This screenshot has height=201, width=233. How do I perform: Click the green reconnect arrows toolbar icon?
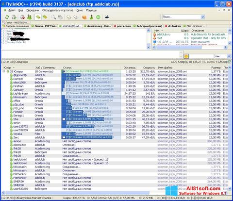7,17
